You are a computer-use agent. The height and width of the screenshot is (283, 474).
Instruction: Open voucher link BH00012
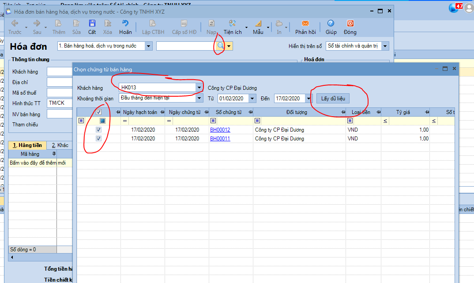point(220,130)
